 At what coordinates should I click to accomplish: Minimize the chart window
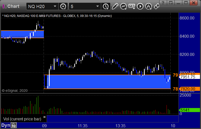[178, 3]
